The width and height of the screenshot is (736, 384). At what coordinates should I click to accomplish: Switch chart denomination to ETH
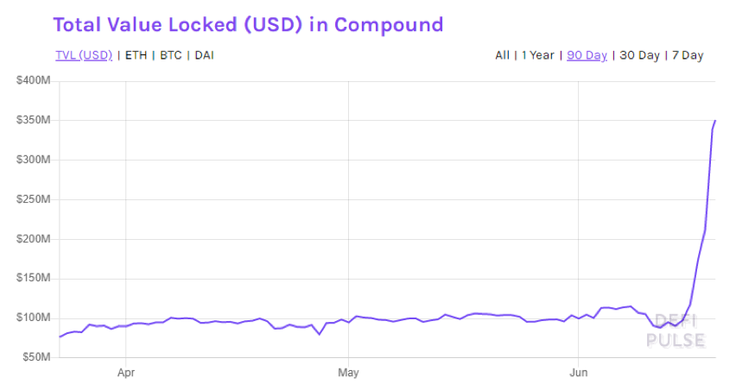(x=136, y=55)
